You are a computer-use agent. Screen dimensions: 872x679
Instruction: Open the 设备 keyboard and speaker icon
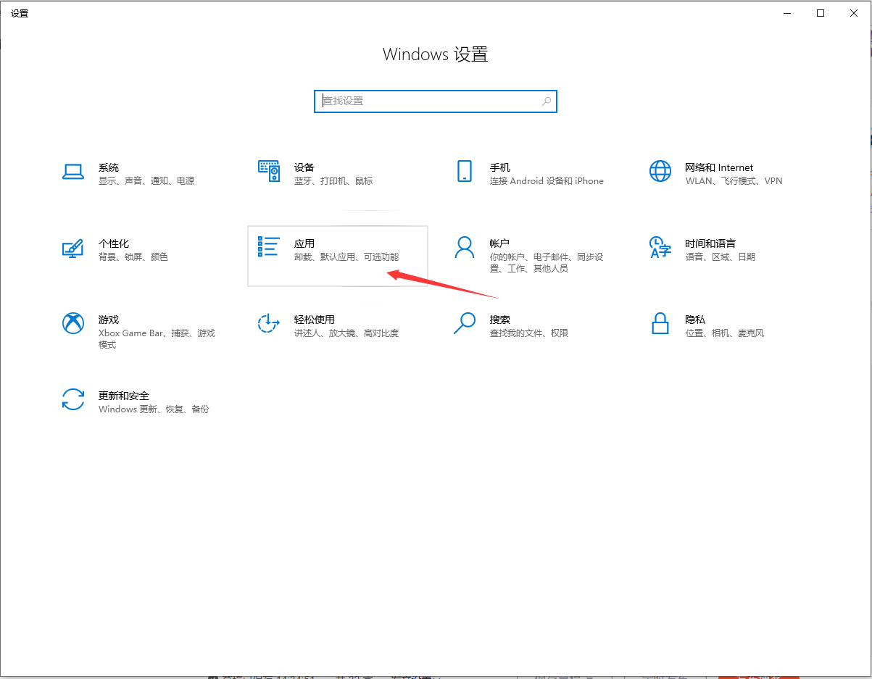tap(269, 172)
